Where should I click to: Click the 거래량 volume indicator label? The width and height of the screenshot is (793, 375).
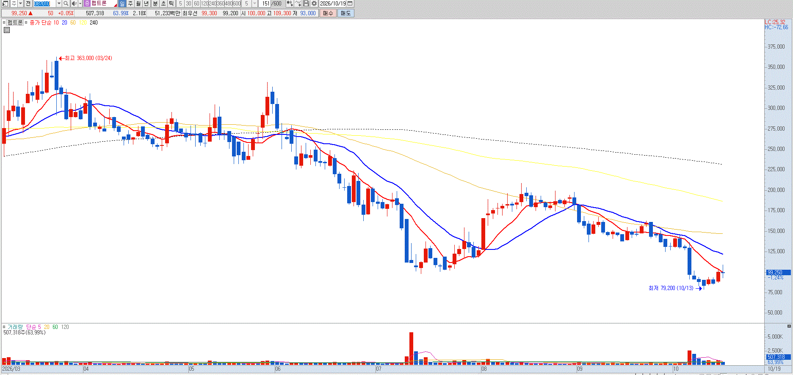pyautogui.click(x=15, y=327)
